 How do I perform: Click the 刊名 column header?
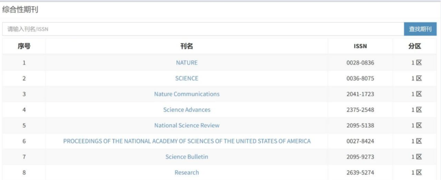[187, 47]
